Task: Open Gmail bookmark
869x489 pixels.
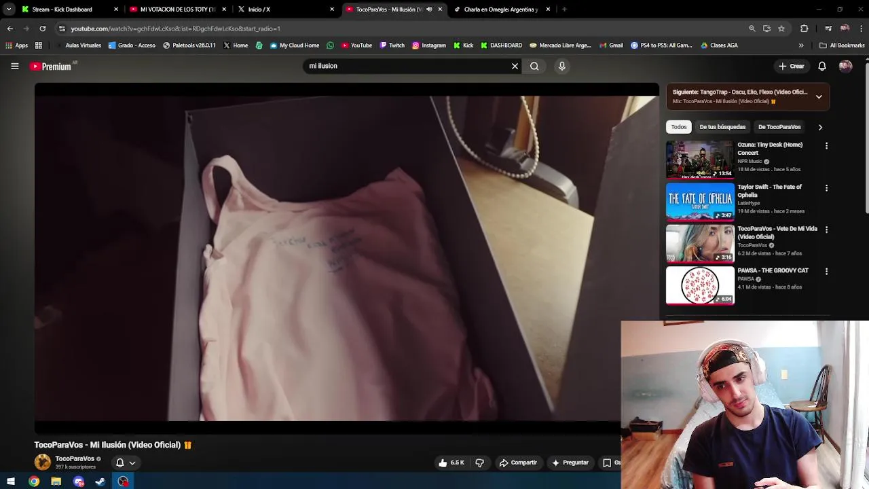Action: (610, 46)
